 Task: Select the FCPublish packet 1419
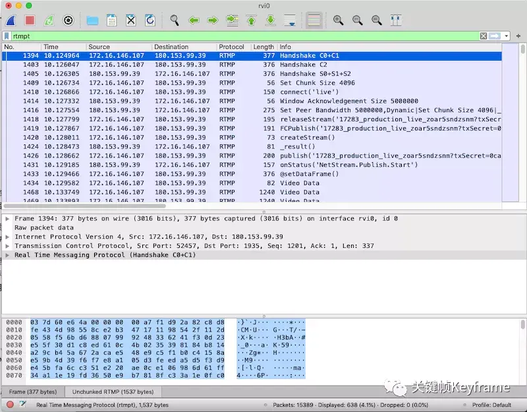pyautogui.click(x=252, y=128)
